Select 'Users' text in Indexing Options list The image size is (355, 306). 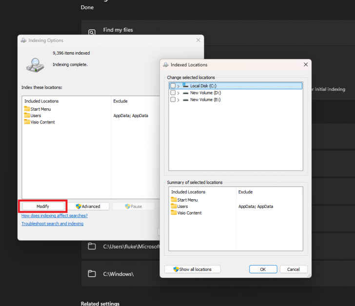tap(36, 116)
